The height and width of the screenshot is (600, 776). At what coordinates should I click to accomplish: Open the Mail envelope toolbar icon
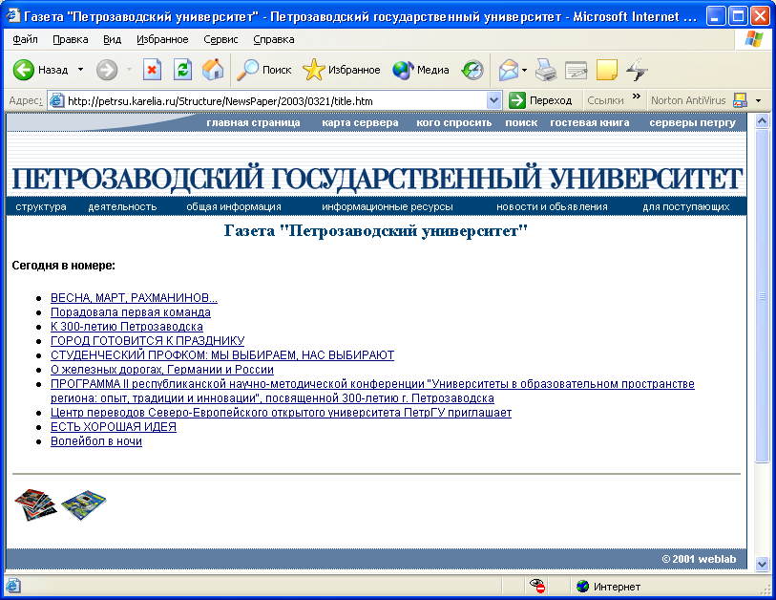[x=508, y=70]
